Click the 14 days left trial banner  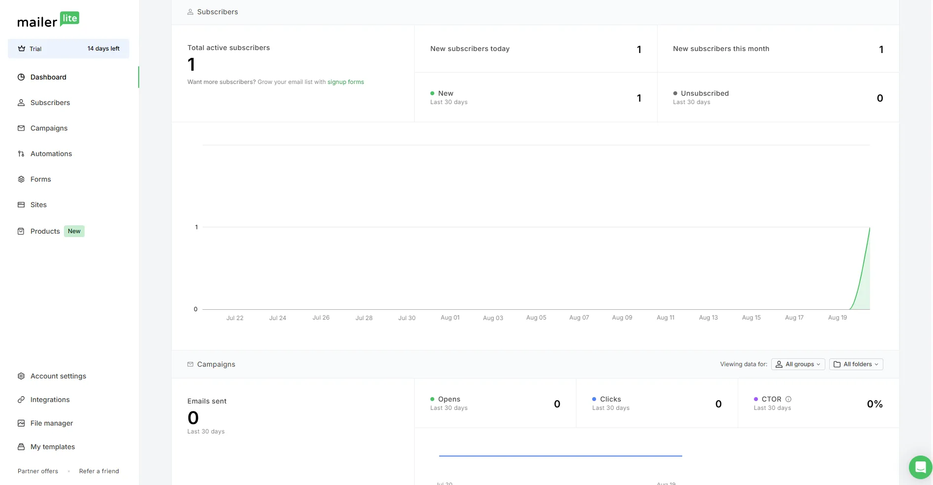pos(68,49)
